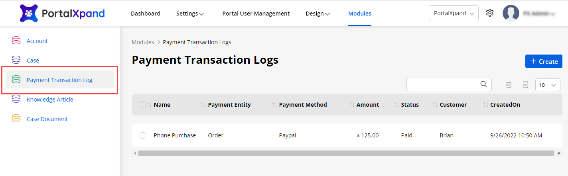Screen dimensions: 568x176
Task: Check the Phone Purchase row checkbox
Action: coord(143,135)
